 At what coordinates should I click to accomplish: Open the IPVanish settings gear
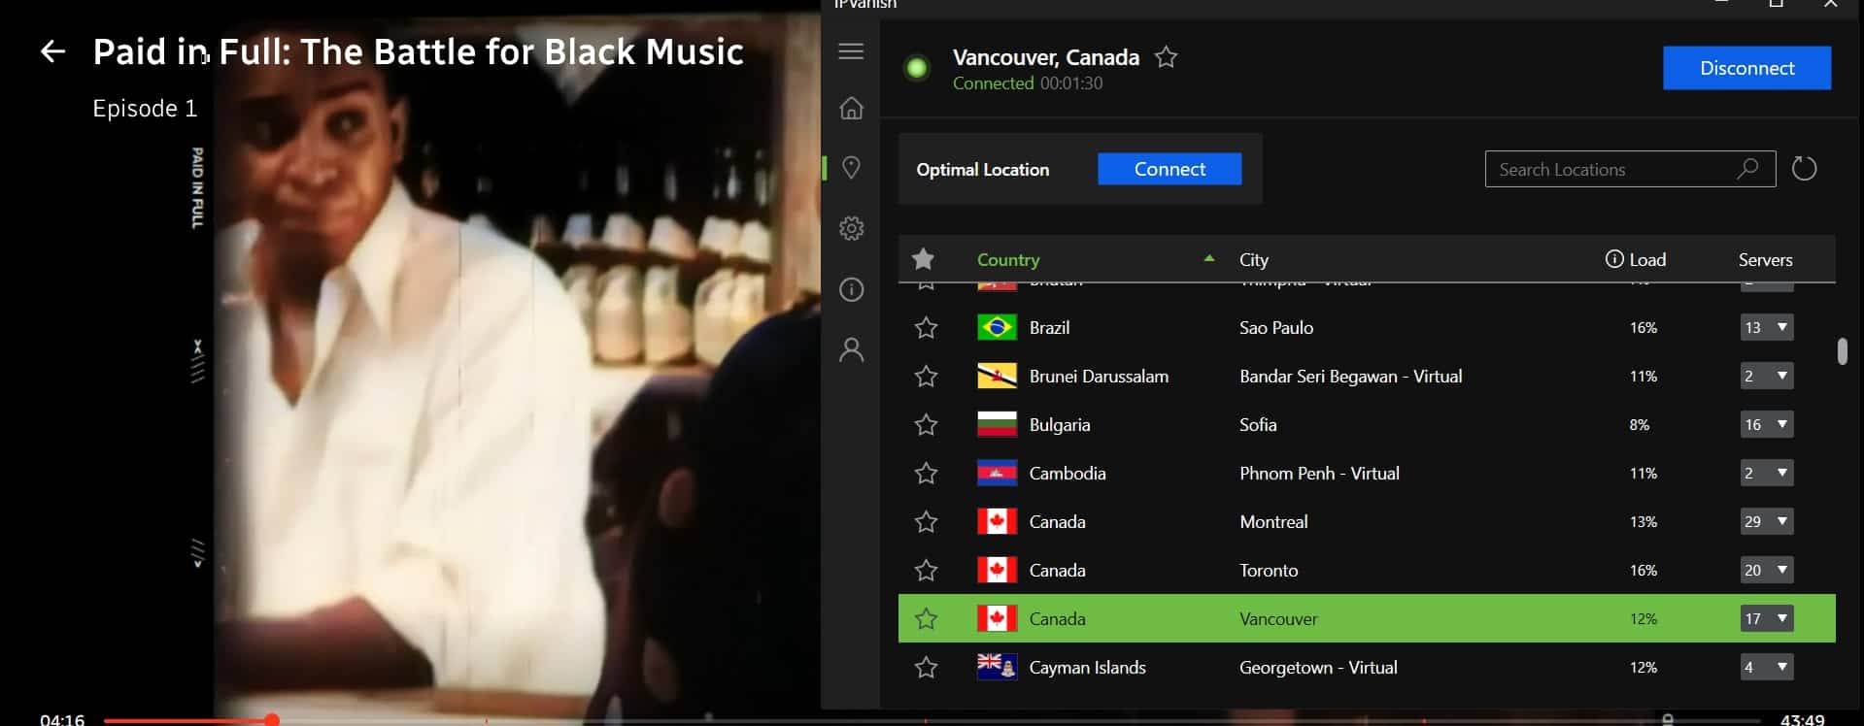[851, 228]
